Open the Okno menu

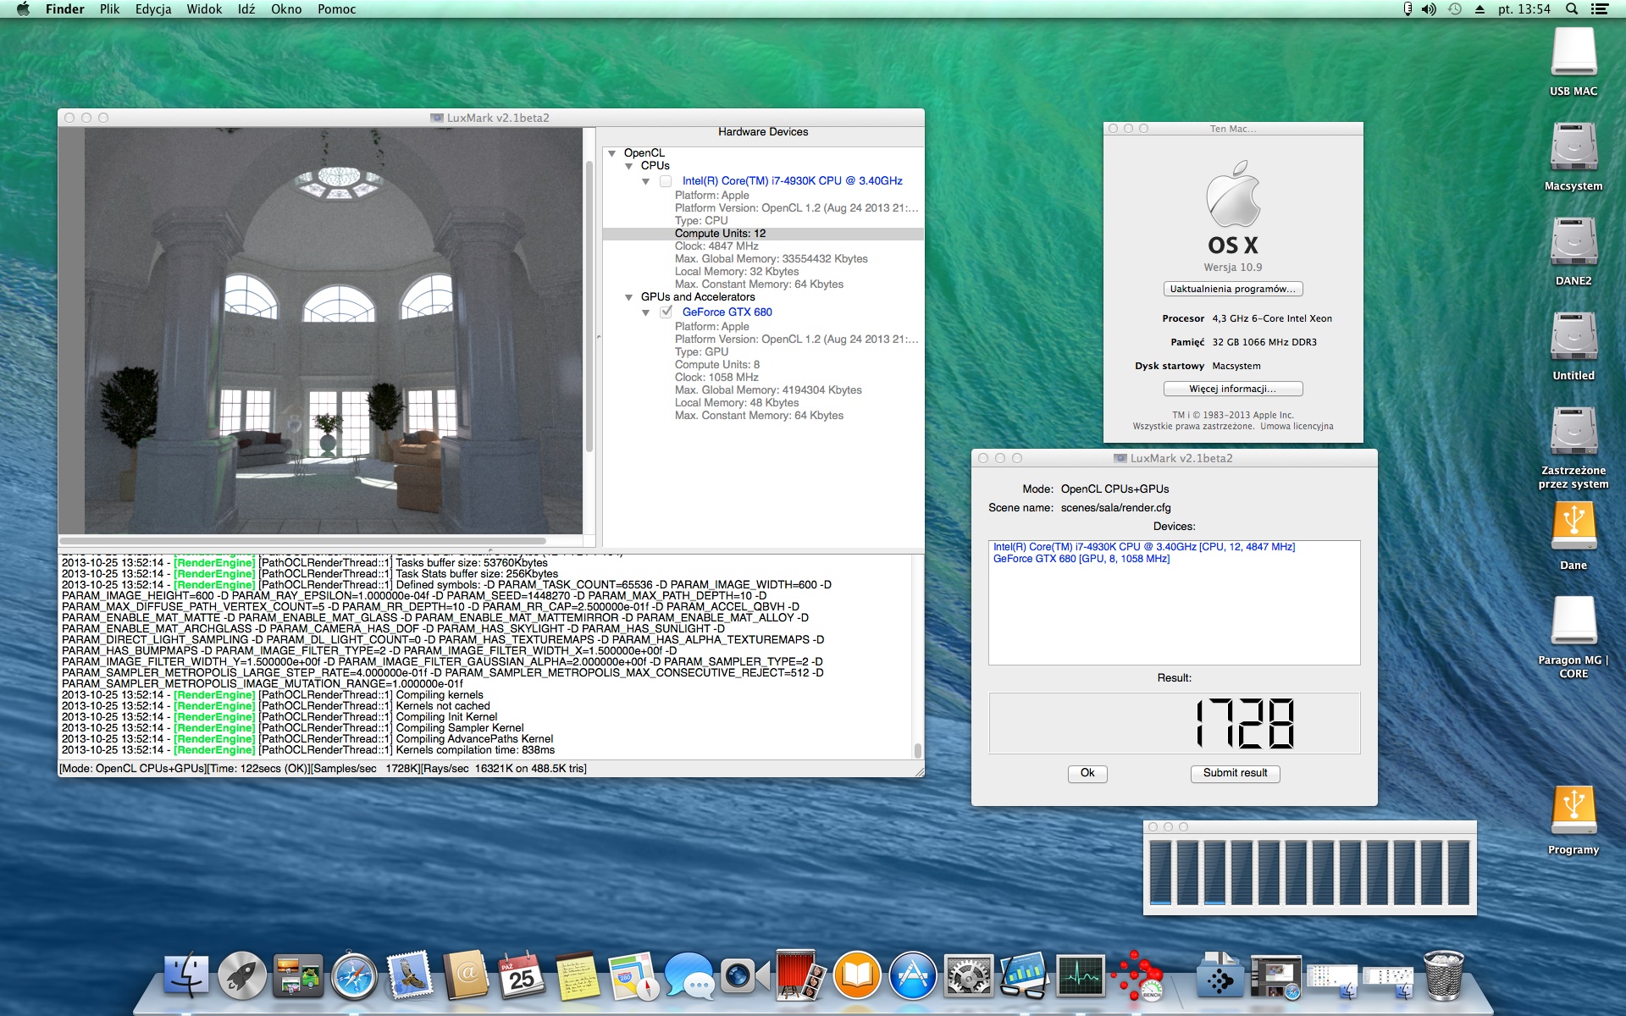click(x=286, y=9)
